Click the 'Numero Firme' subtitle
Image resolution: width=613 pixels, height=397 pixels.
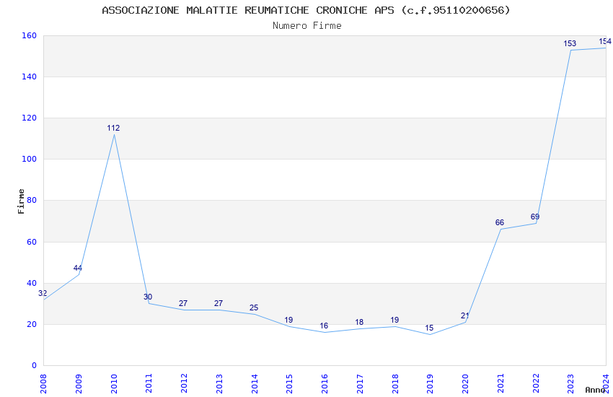306,25
